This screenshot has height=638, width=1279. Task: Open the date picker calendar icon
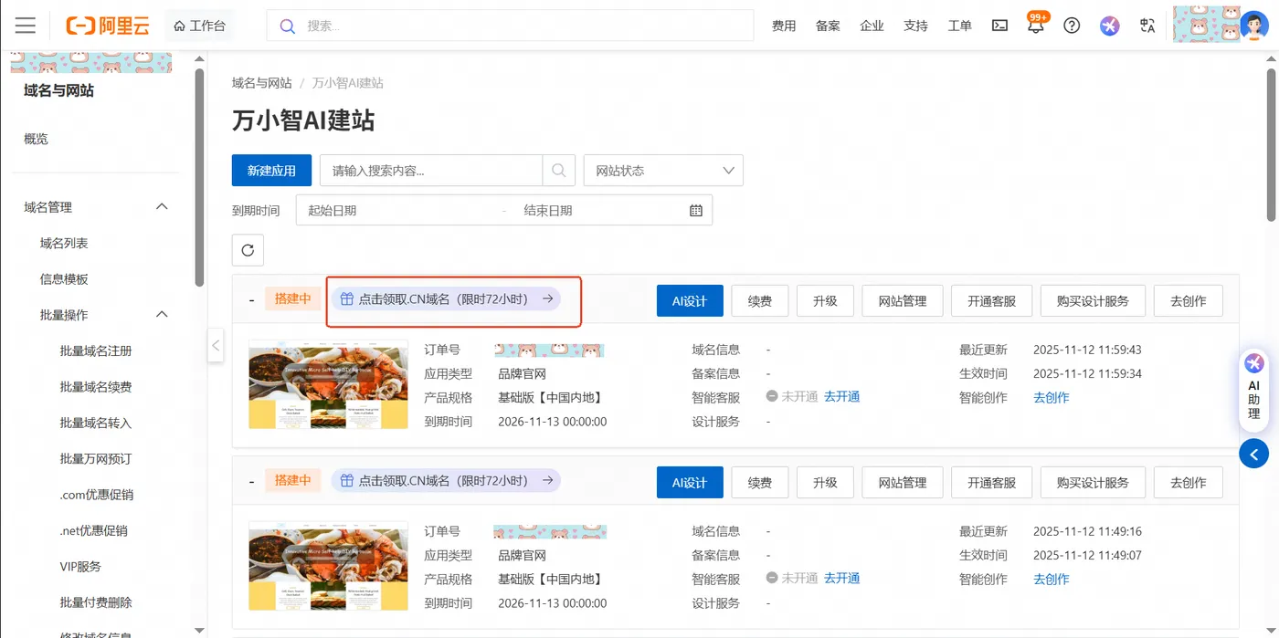click(x=695, y=210)
